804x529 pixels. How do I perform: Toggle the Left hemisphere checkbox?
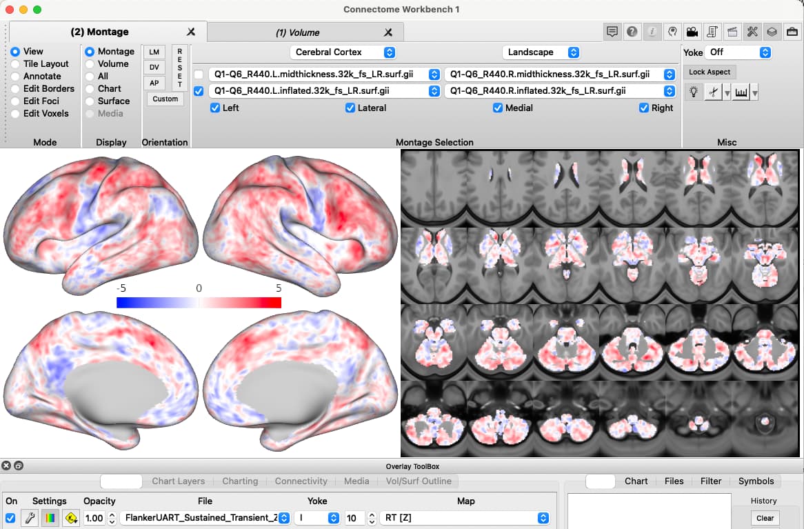click(x=215, y=108)
